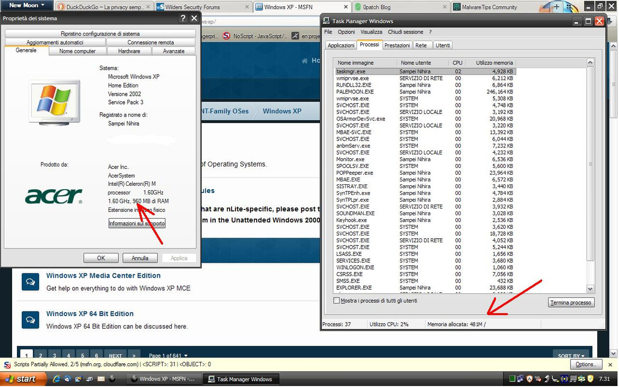Open the Aggiornamenti automatici tab
This screenshot has height=387, width=619.
55,43
